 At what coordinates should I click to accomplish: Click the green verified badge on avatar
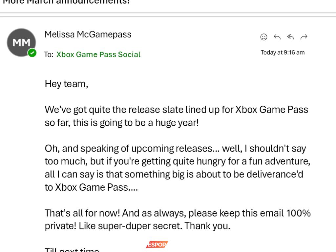[32, 52]
